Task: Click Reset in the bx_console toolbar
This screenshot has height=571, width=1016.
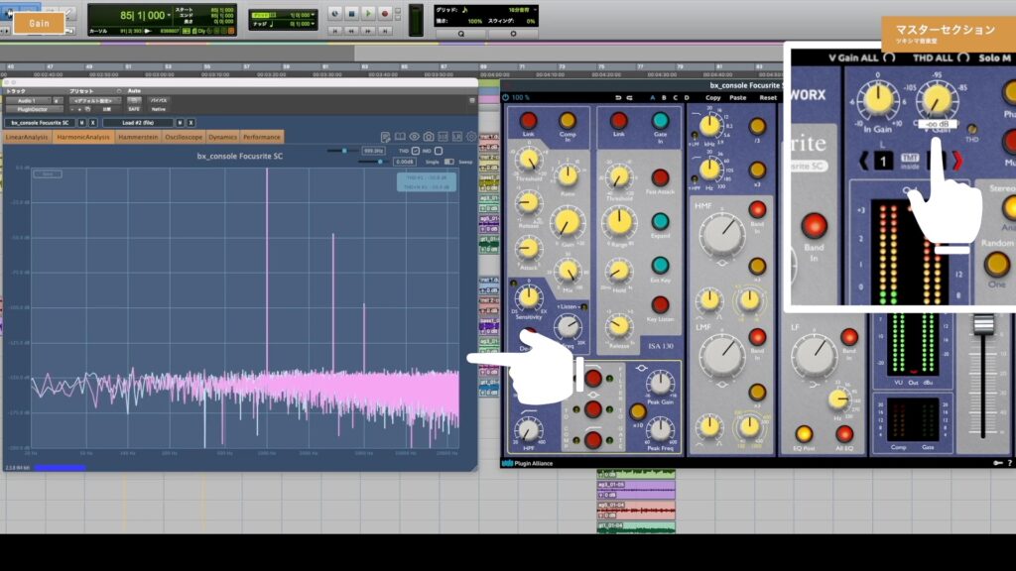Action: pyautogui.click(x=768, y=98)
